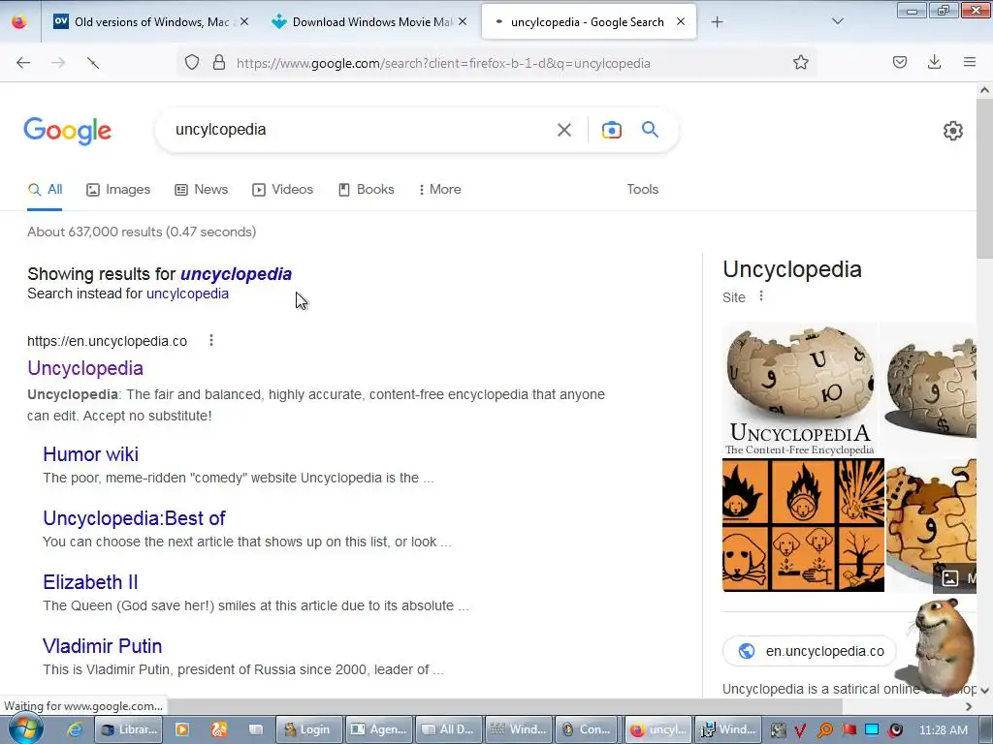Close the Old versions of Windows tab

click(243, 21)
